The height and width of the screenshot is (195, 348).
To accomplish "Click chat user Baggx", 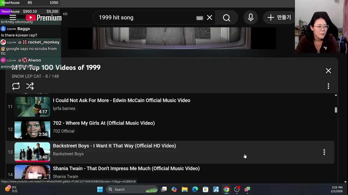I will pyautogui.click(x=24, y=29).
